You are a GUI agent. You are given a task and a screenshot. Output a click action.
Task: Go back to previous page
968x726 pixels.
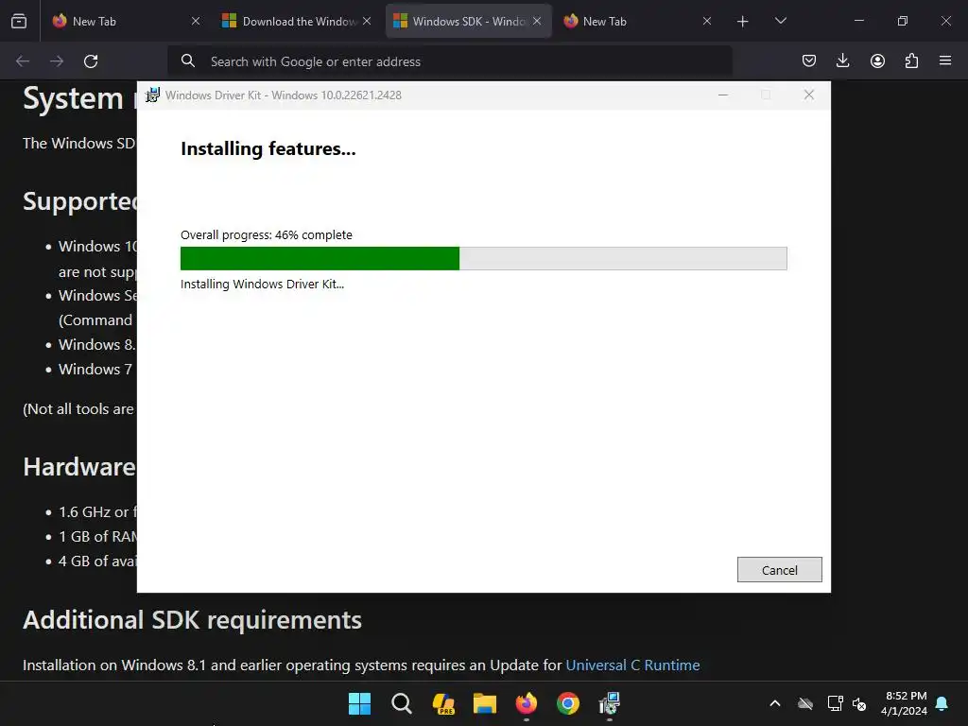click(23, 61)
